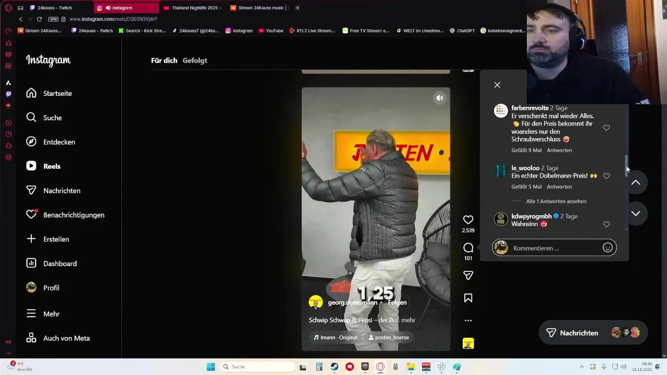The height and width of the screenshot is (375, 667).
Task: Click the taskbar Suche search box
Action: coord(257,367)
